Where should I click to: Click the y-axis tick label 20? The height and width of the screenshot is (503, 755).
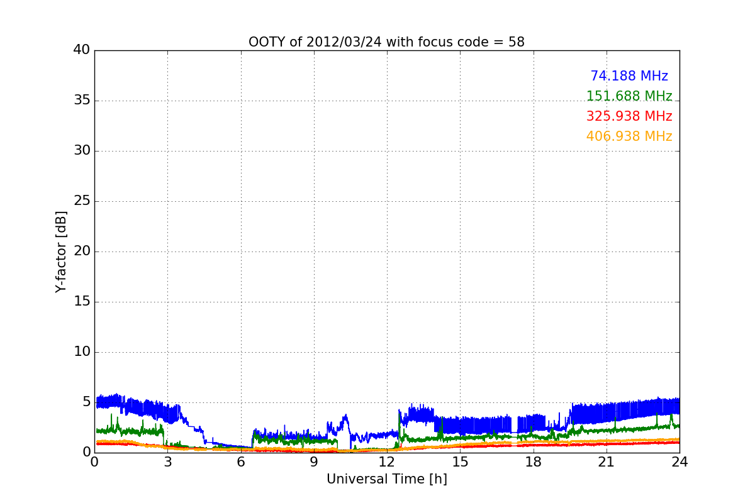82,251
